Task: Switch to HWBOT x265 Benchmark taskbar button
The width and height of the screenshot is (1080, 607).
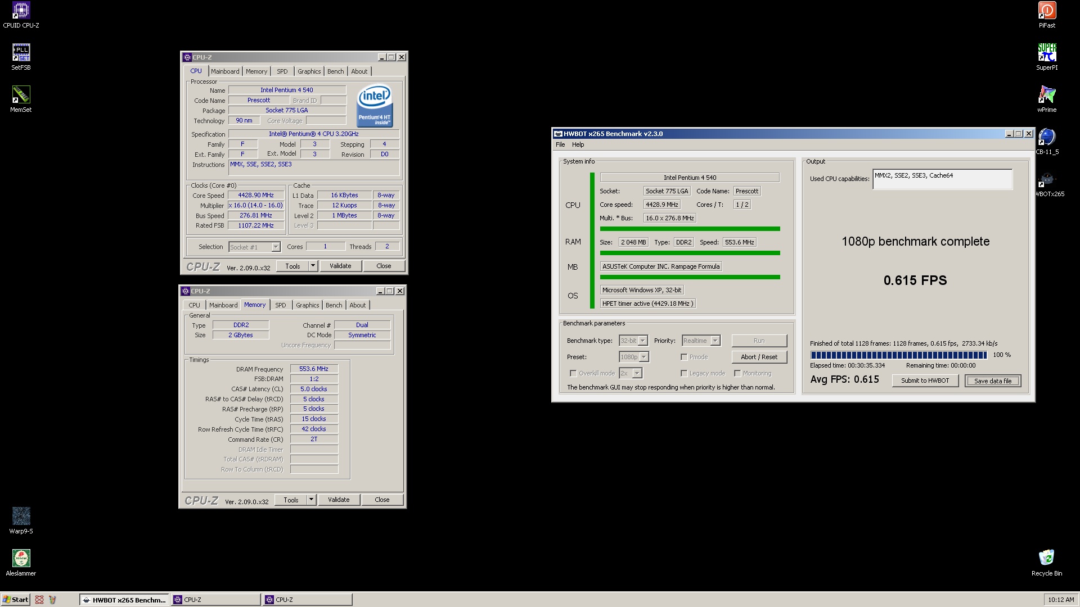Action: tap(124, 600)
